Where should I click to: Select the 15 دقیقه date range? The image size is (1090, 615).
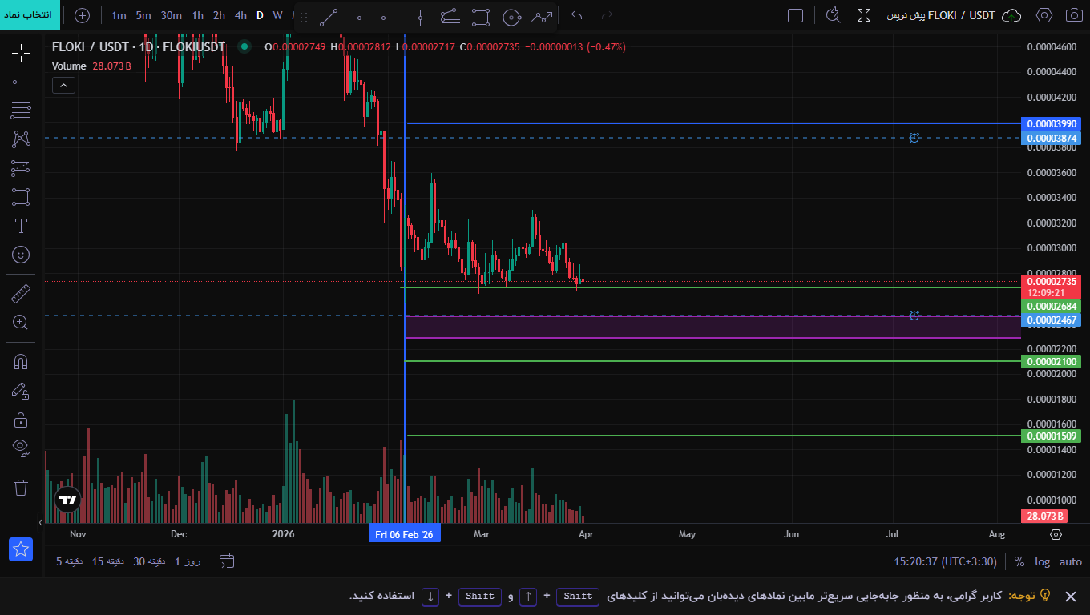coord(108,561)
